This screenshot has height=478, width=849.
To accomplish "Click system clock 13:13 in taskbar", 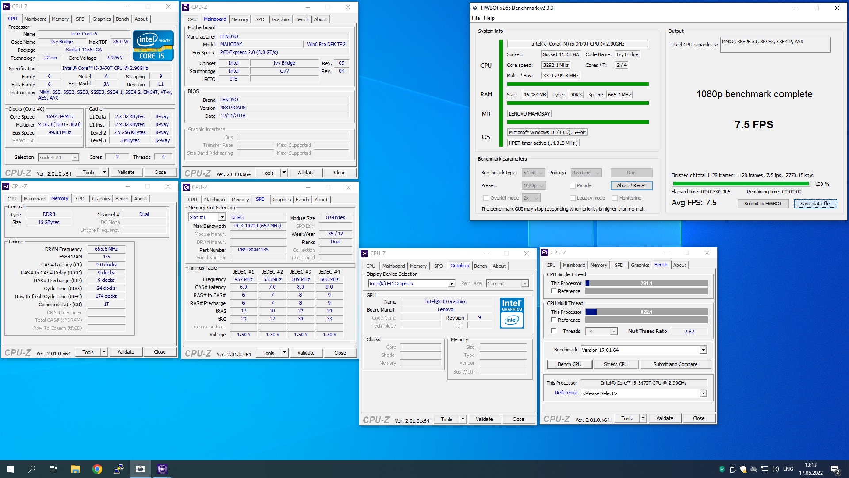I will pyautogui.click(x=811, y=466).
